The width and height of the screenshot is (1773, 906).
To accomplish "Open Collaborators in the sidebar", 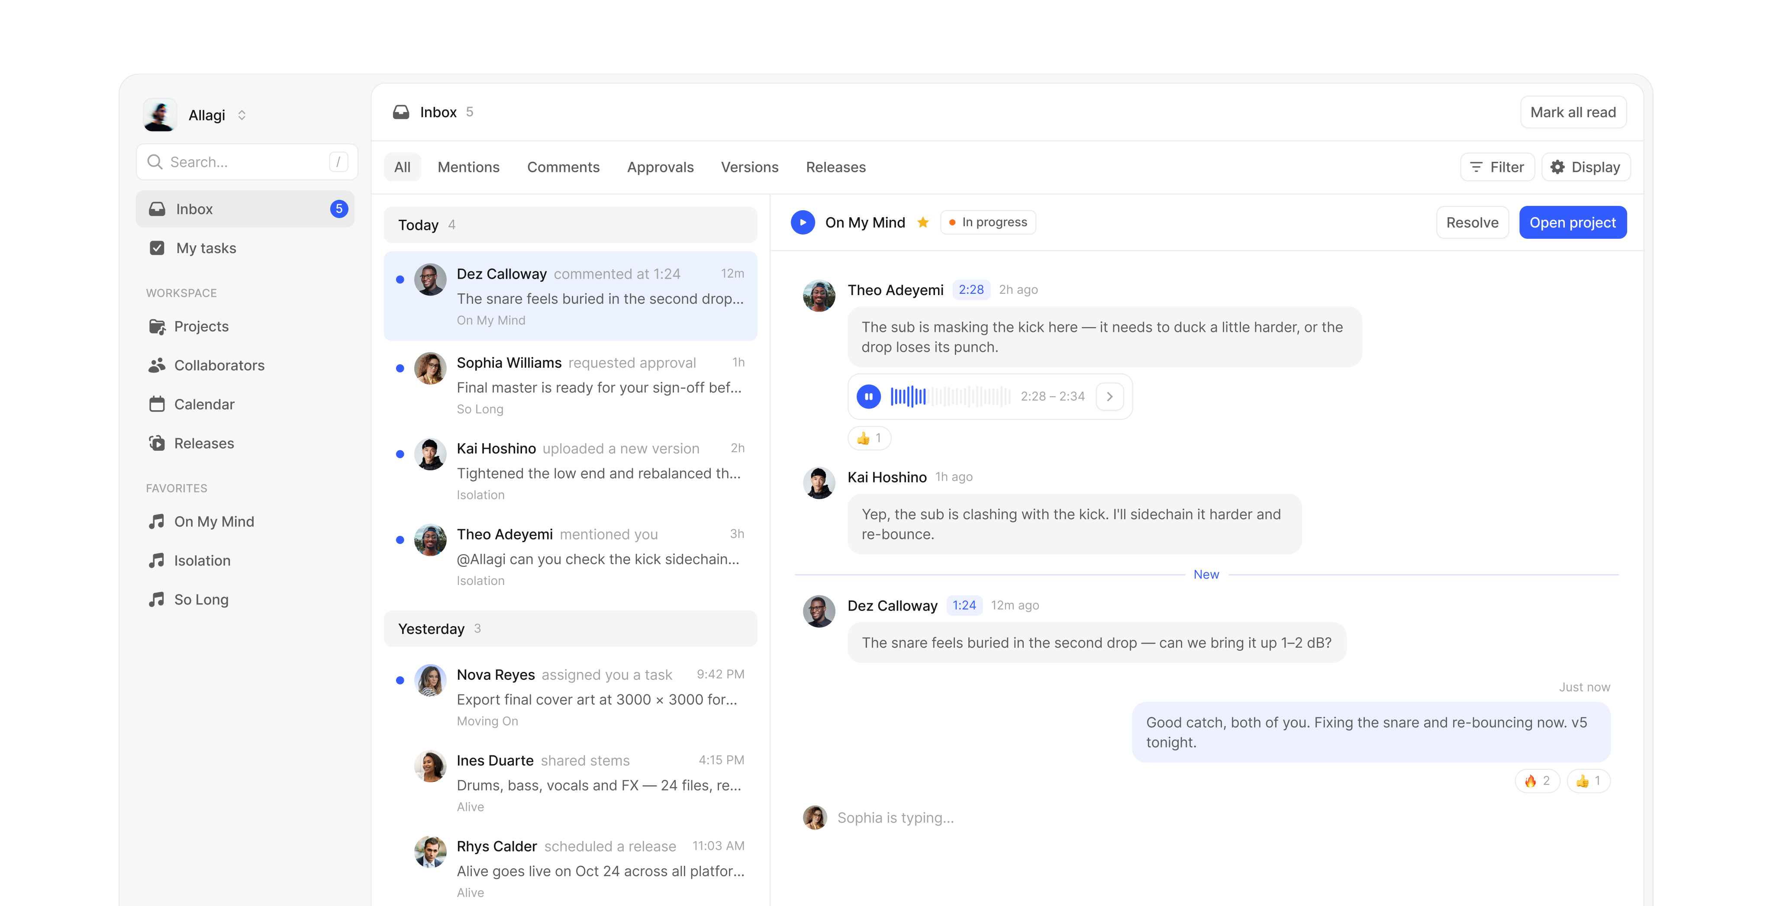I will click(245, 365).
